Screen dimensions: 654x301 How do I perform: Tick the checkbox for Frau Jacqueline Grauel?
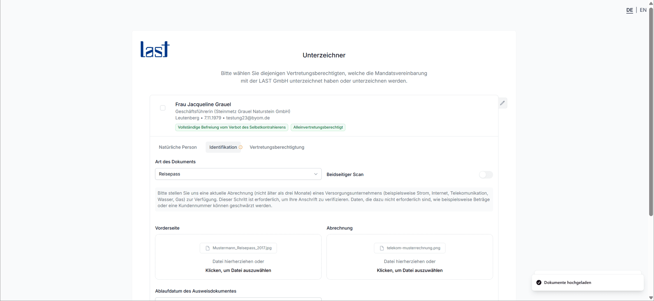pos(163,108)
